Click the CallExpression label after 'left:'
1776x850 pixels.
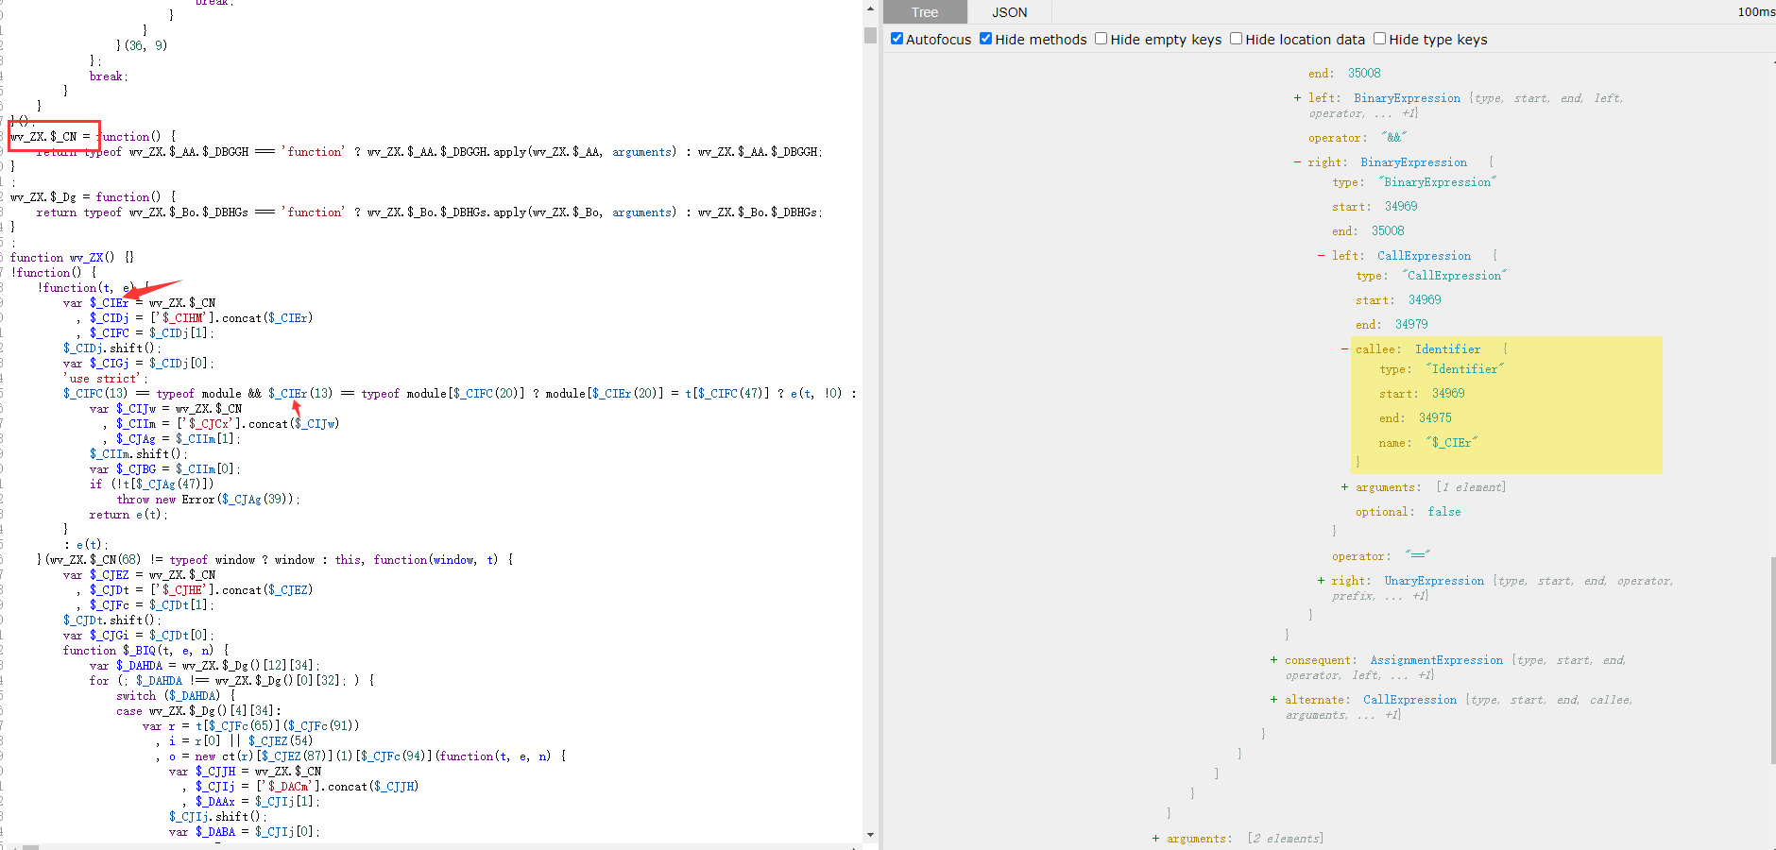tap(1424, 256)
